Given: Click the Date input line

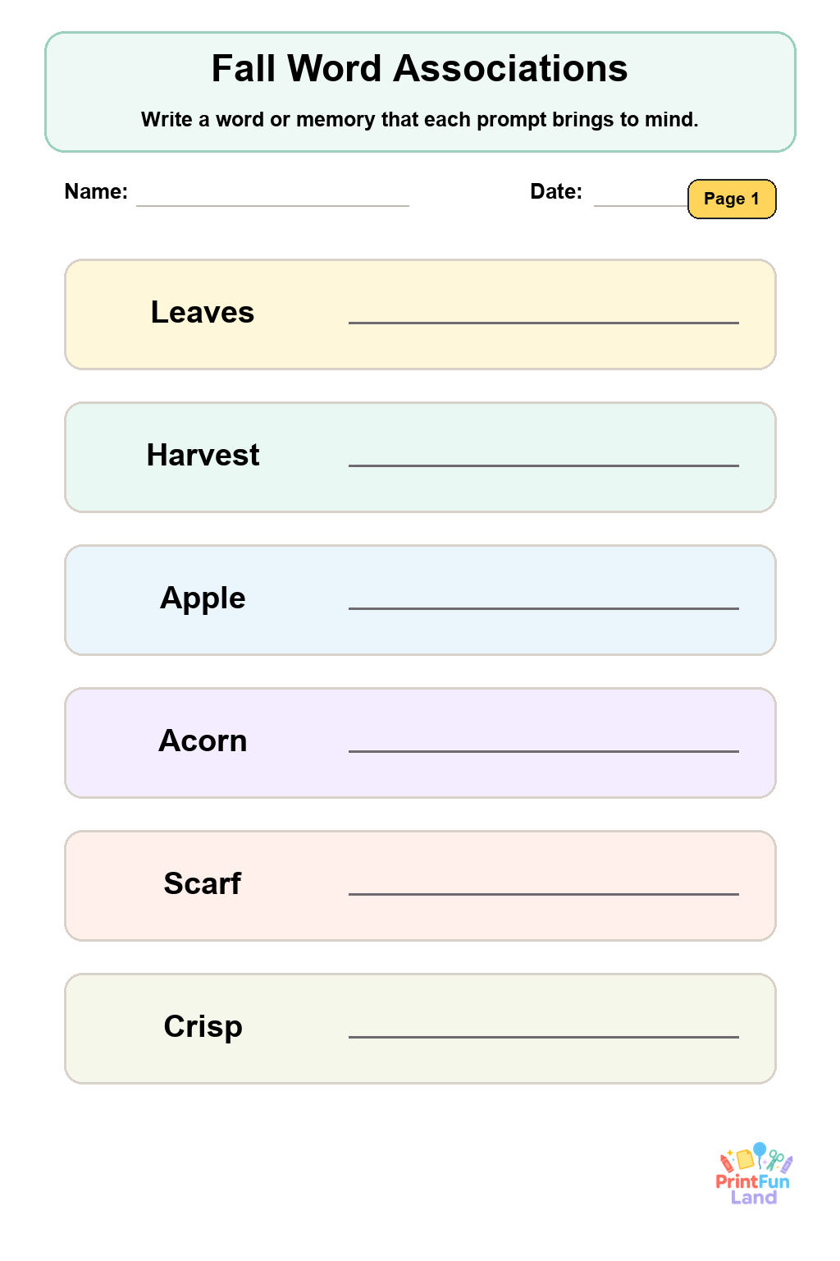Looking at the screenshot, I should click(641, 205).
